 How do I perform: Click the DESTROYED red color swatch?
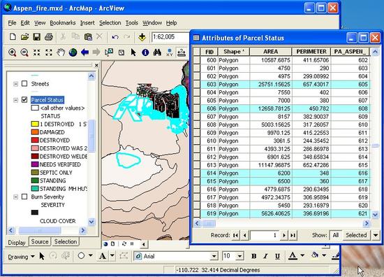pos(35,140)
